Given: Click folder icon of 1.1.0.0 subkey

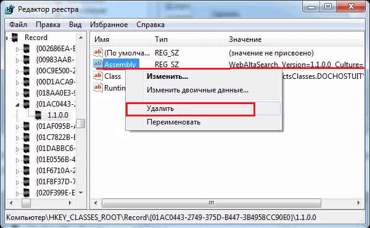Looking at the screenshot, I should click(38, 115).
